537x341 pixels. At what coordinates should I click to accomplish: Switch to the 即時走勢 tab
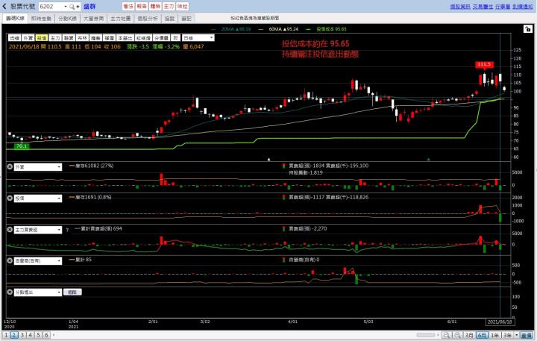click(41, 19)
